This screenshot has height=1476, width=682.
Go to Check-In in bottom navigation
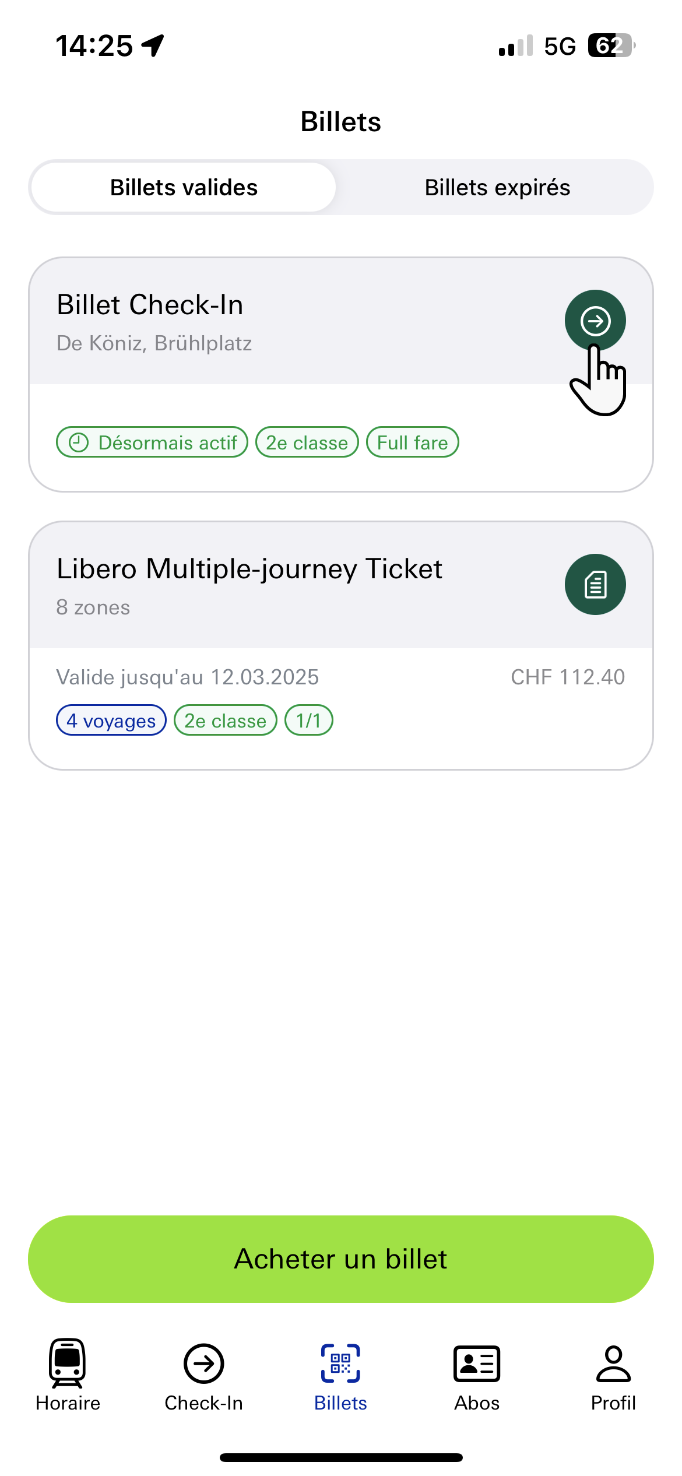(203, 1377)
